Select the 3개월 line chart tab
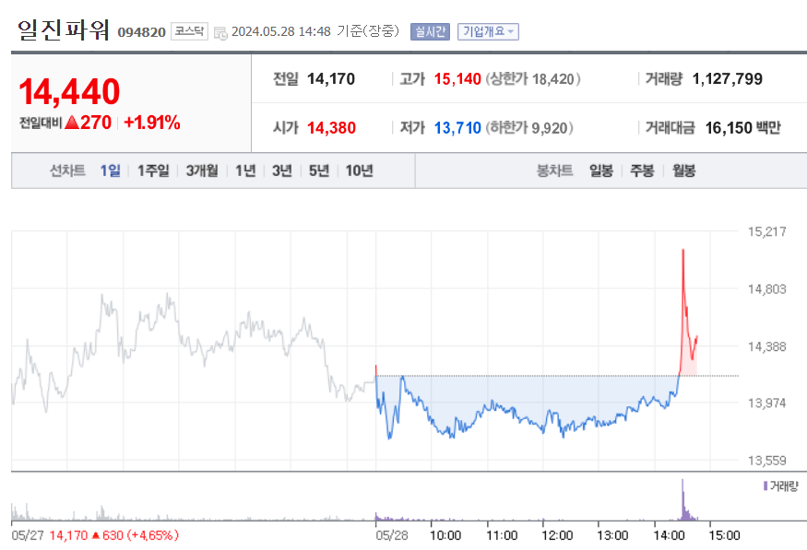 (202, 170)
